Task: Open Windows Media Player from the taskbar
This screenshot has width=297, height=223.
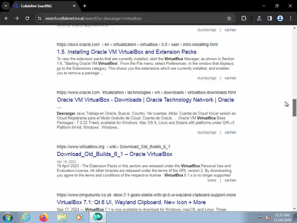Action: pyautogui.click(x=79, y=217)
